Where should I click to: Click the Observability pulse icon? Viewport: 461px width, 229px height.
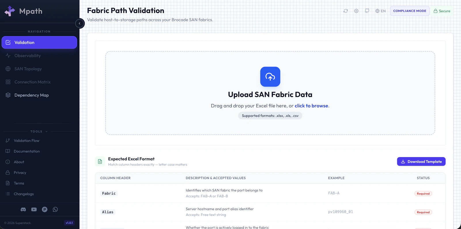(8, 56)
